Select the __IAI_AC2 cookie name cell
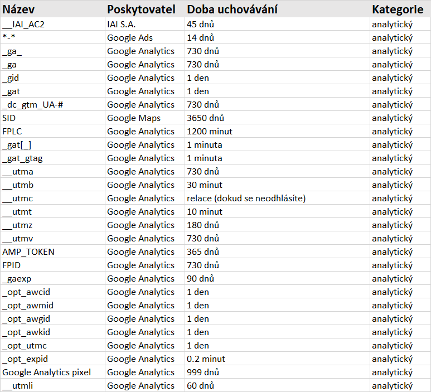Image resolution: width=431 pixels, height=392 pixels. click(x=24, y=24)
